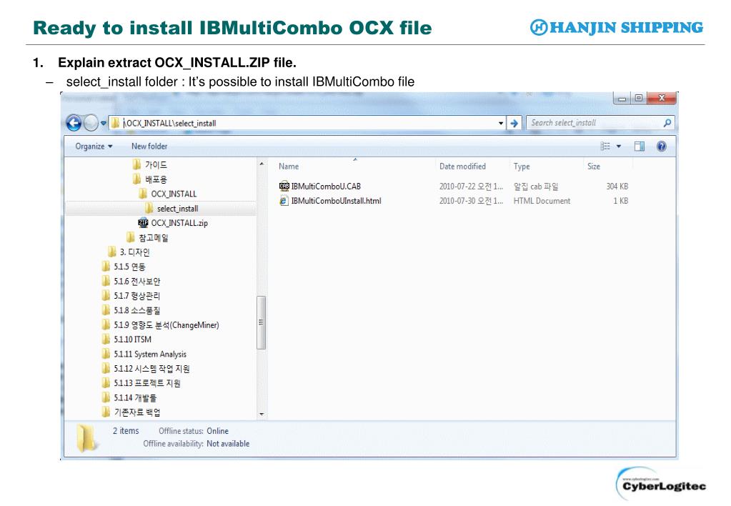Open the recent pages dropdown arrow

(104, 123)
